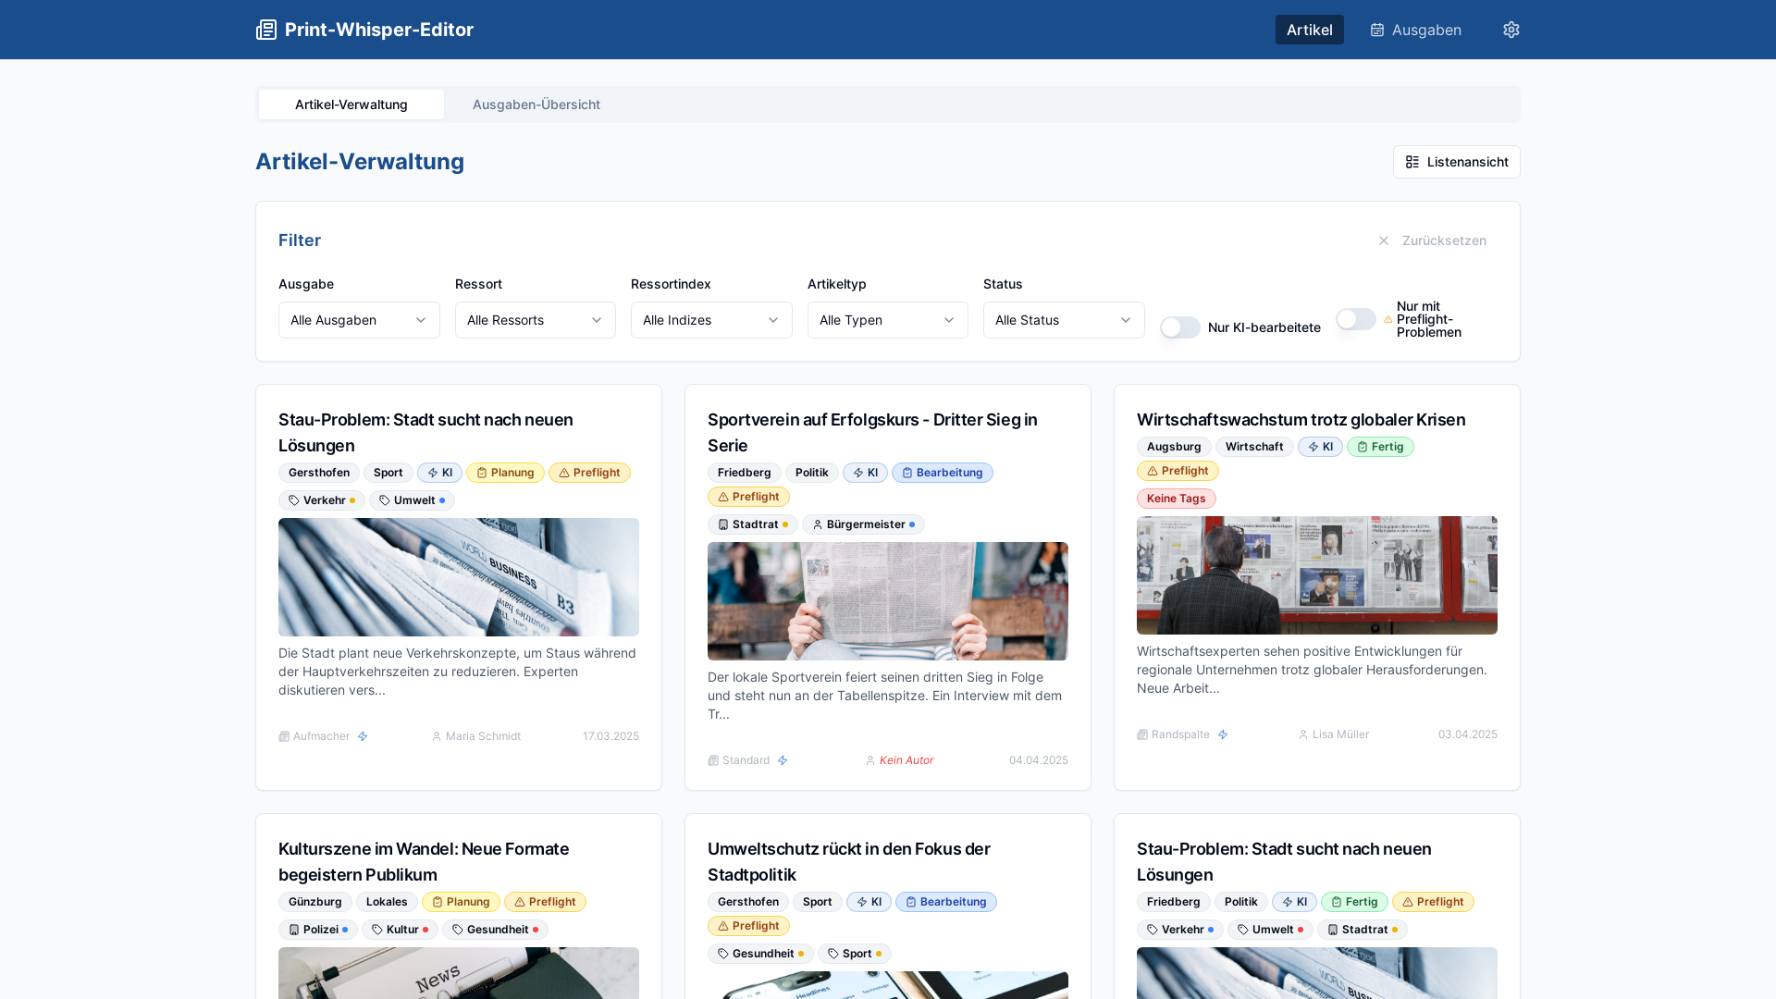This screenshot has height=999, width=1776.
Task: Click the layout icon before Randspalte
Action: pos(1142,734)
